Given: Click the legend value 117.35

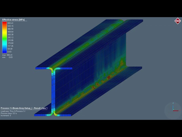Looking at the screenshot, I should [x=11, y=46].
